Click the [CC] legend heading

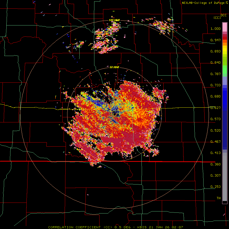pyautogui.click(x=217, y=18)
